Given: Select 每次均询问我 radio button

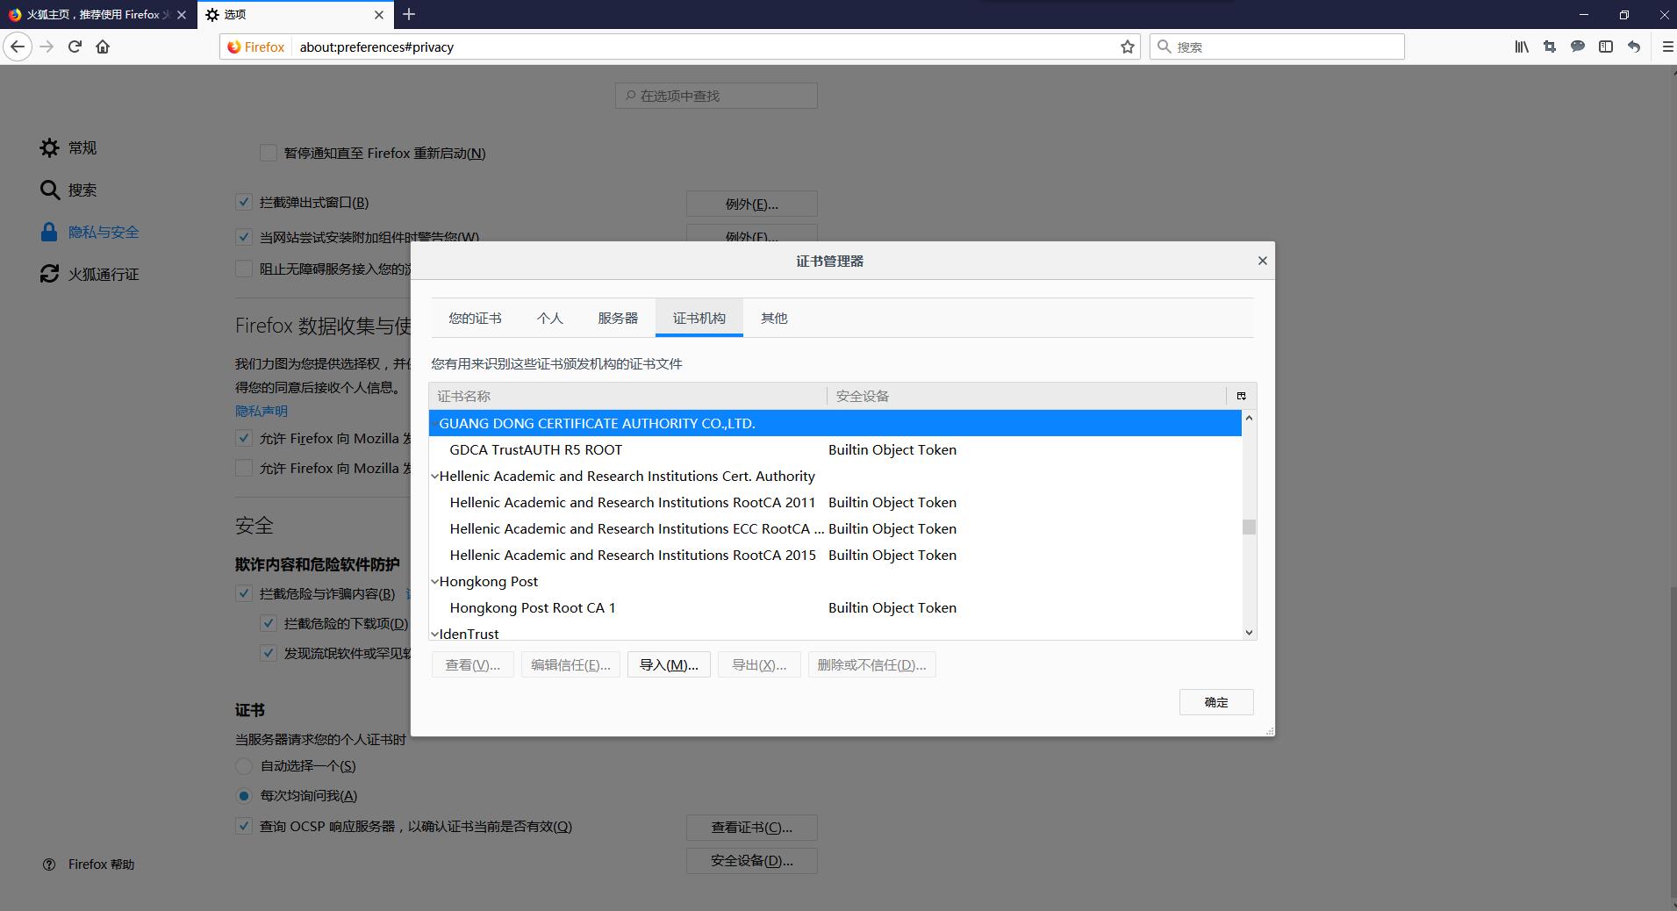Looking at the screenshot, I should [x=244, y=795].
